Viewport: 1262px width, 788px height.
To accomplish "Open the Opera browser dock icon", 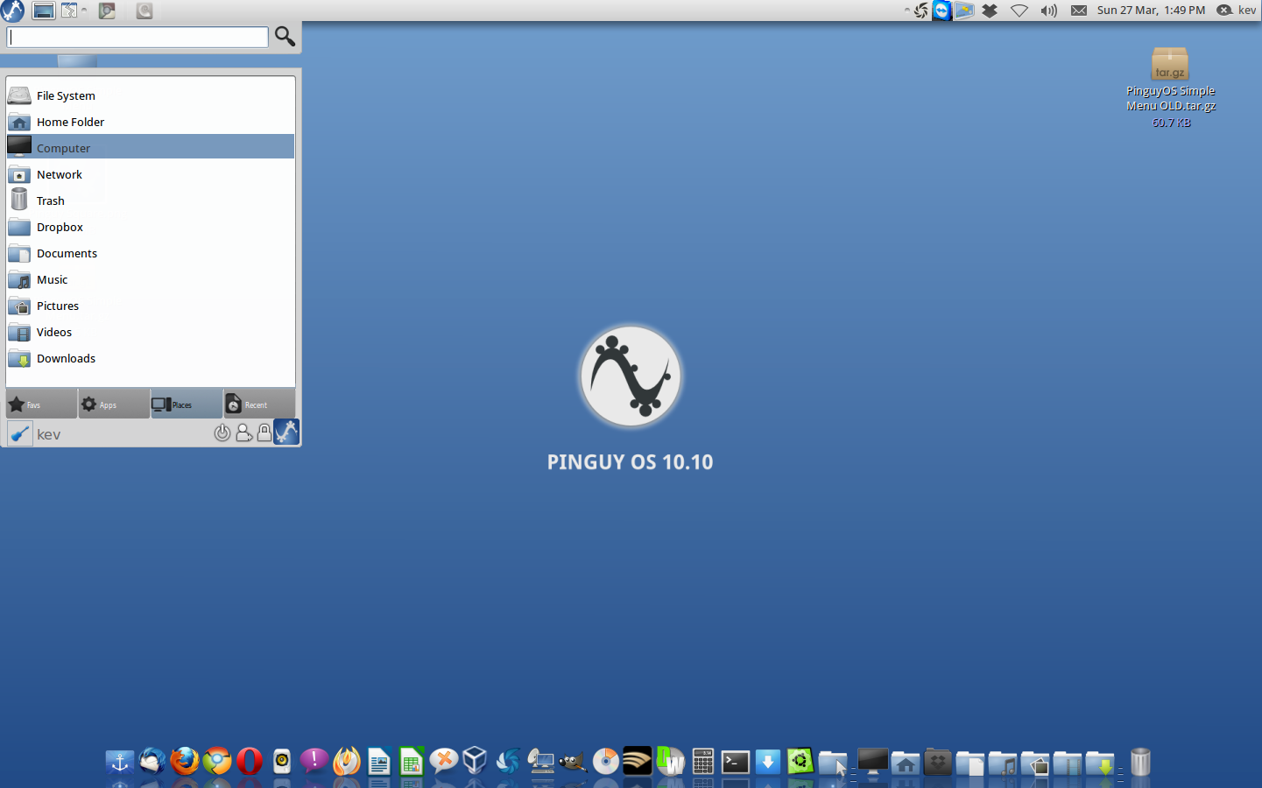I will coord(250,761).
